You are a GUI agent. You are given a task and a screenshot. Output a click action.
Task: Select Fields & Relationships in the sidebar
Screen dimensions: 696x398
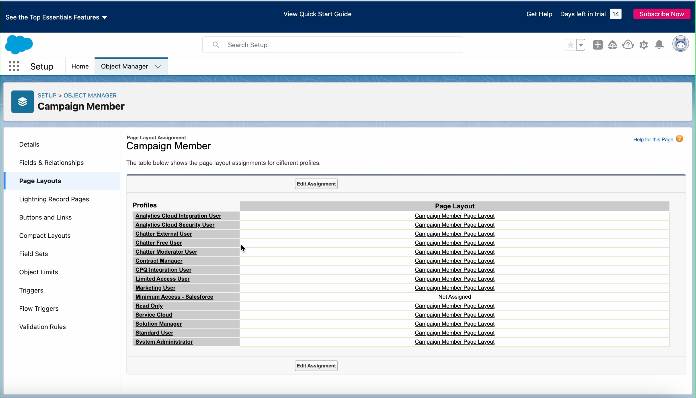pos(51,163)
